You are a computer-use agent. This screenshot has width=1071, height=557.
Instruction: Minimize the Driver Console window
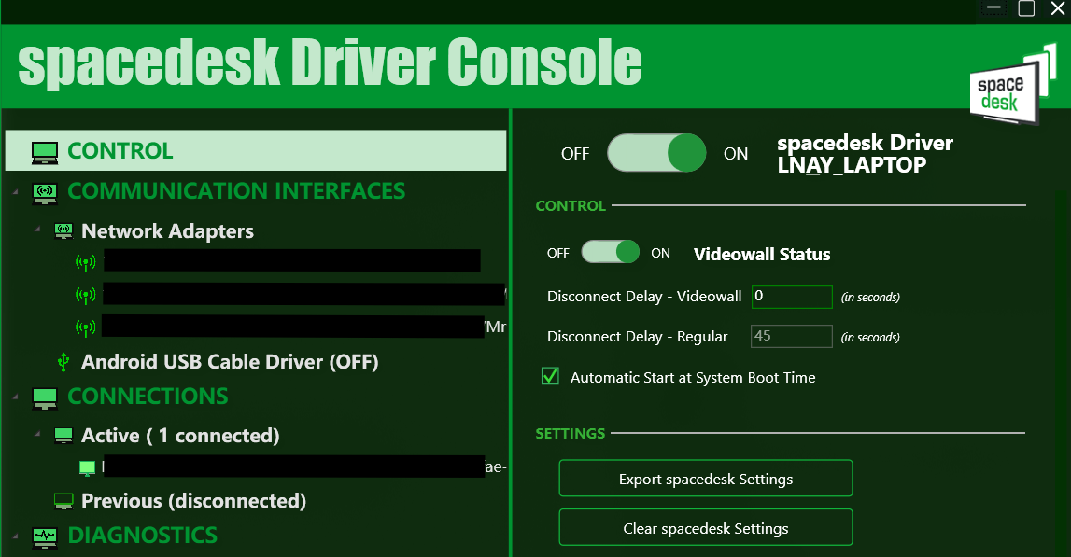(x=993, y=8)
